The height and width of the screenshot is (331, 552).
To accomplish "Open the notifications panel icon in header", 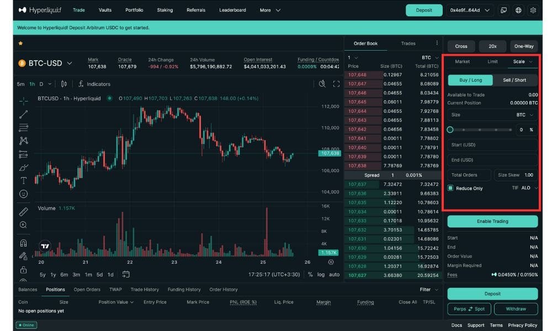I will pos(504,10).
